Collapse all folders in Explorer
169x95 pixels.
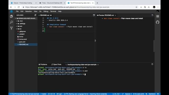click(35, 15)
